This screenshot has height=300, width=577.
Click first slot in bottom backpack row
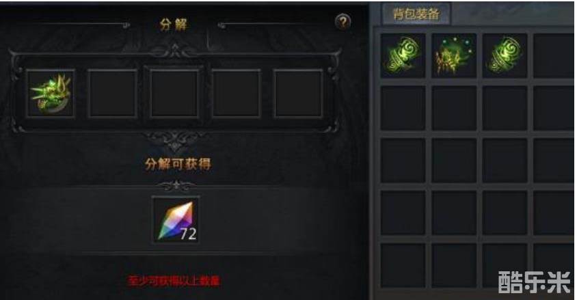(403, 265)
